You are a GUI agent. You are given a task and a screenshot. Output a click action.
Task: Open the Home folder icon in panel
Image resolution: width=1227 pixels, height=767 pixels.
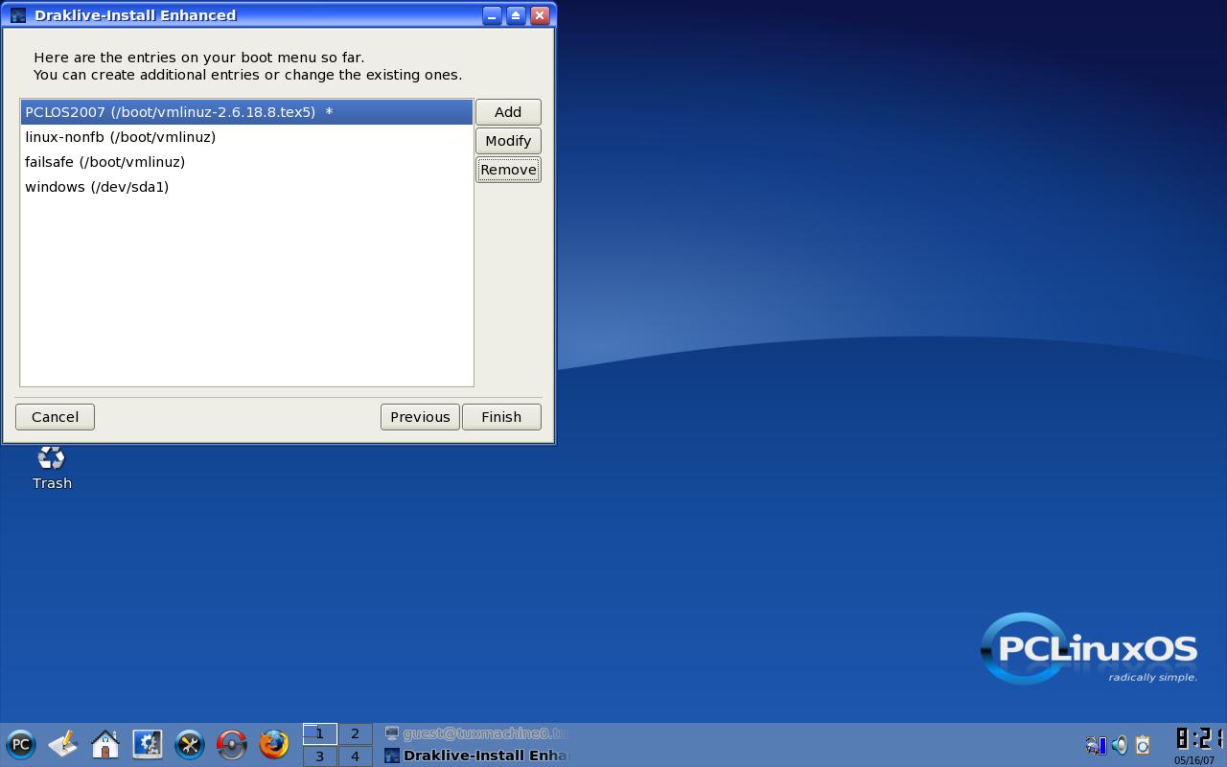(105, 744)
